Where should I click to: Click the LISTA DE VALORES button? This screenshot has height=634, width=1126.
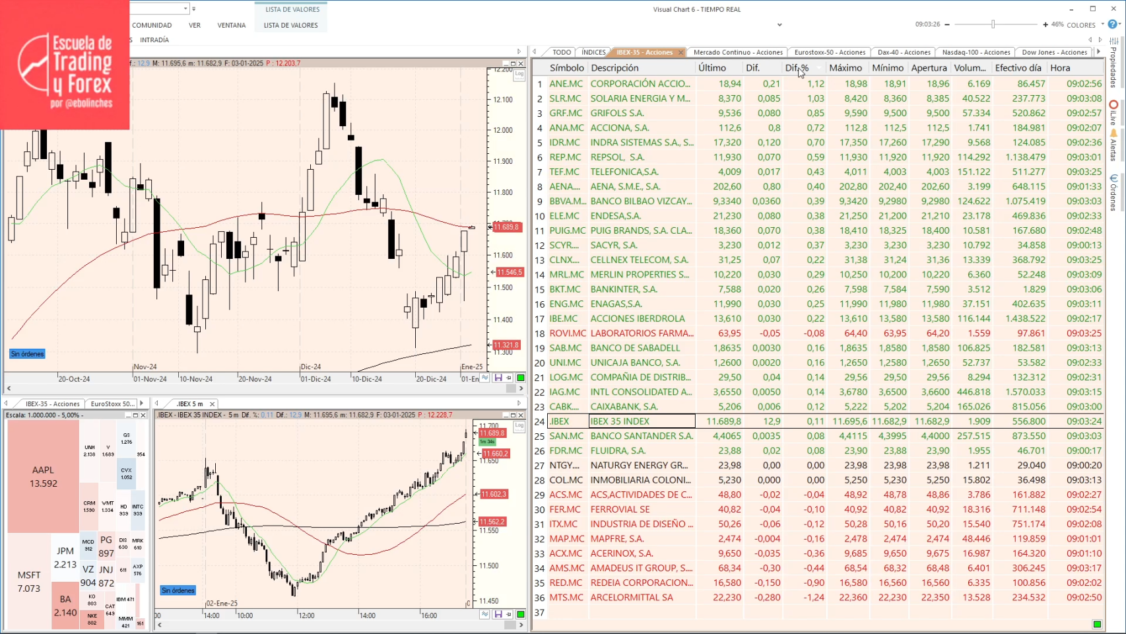(290, 25)
